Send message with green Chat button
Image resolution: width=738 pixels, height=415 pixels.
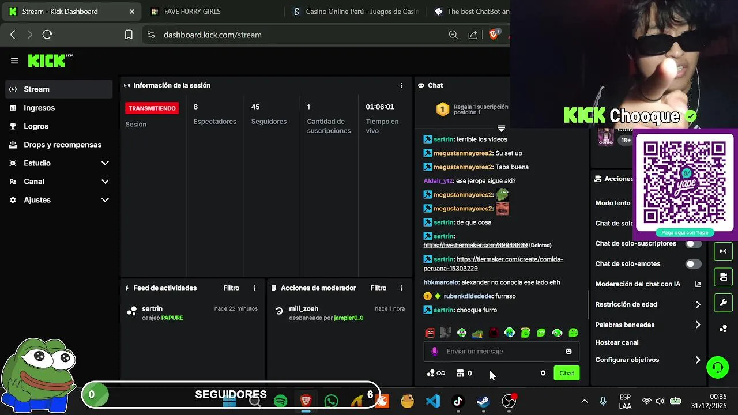(x=566, y=373)
